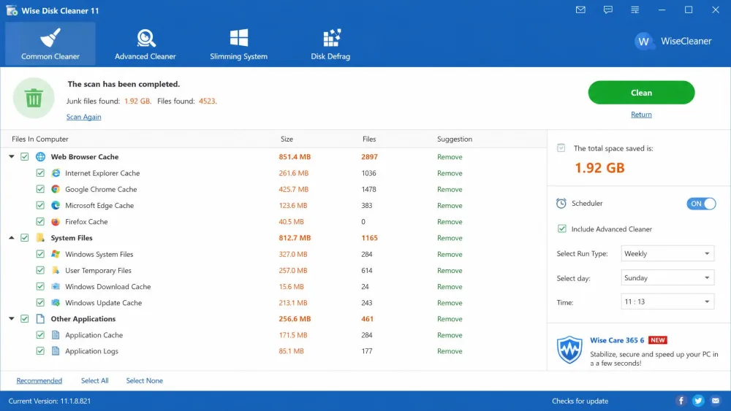
Task: Click the Other Applications document icon
Action: pyautogui.click(x=40, y=319)
